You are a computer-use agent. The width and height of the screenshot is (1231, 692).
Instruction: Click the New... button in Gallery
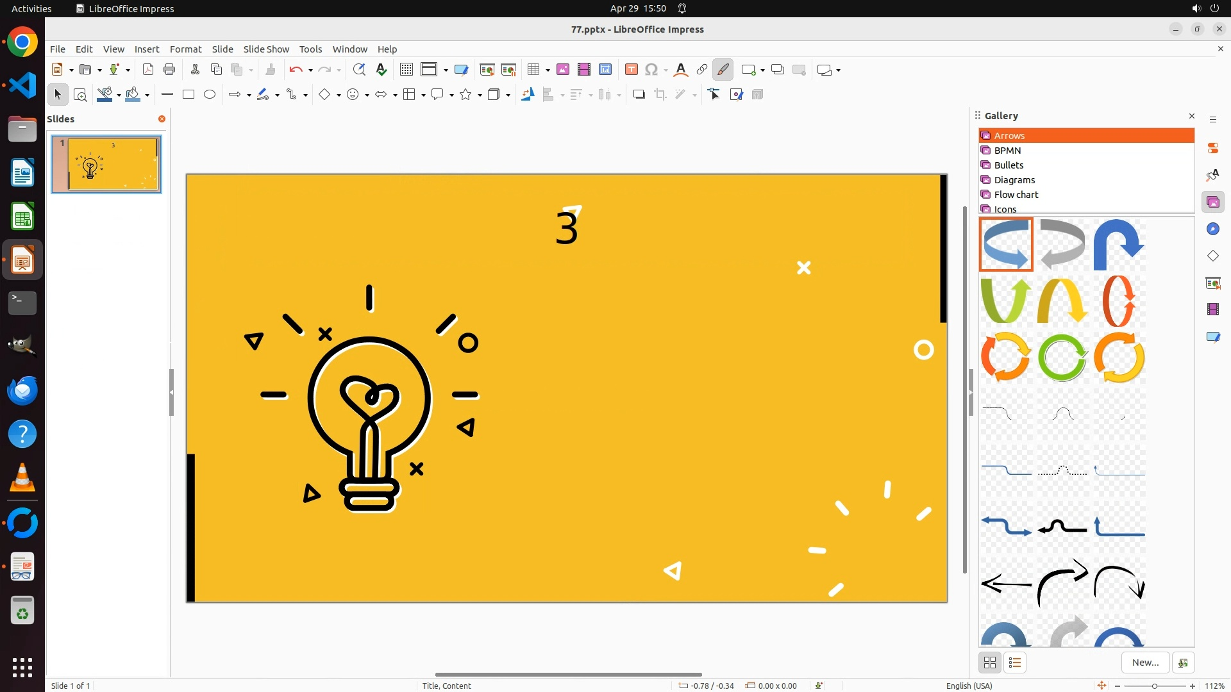pos(1145,663)
